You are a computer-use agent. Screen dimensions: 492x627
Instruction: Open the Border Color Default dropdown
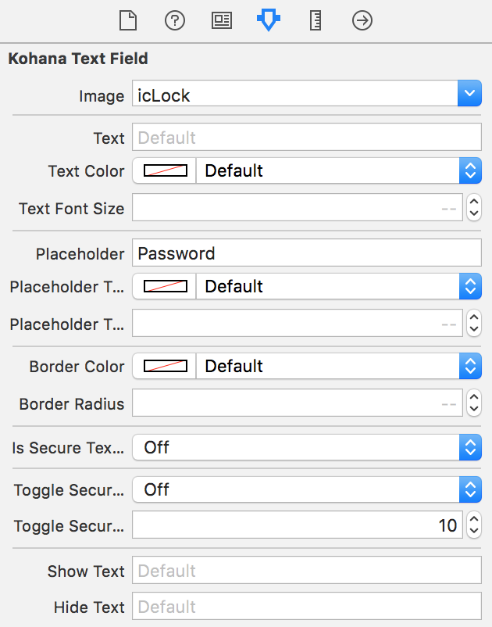coord(339,366)
